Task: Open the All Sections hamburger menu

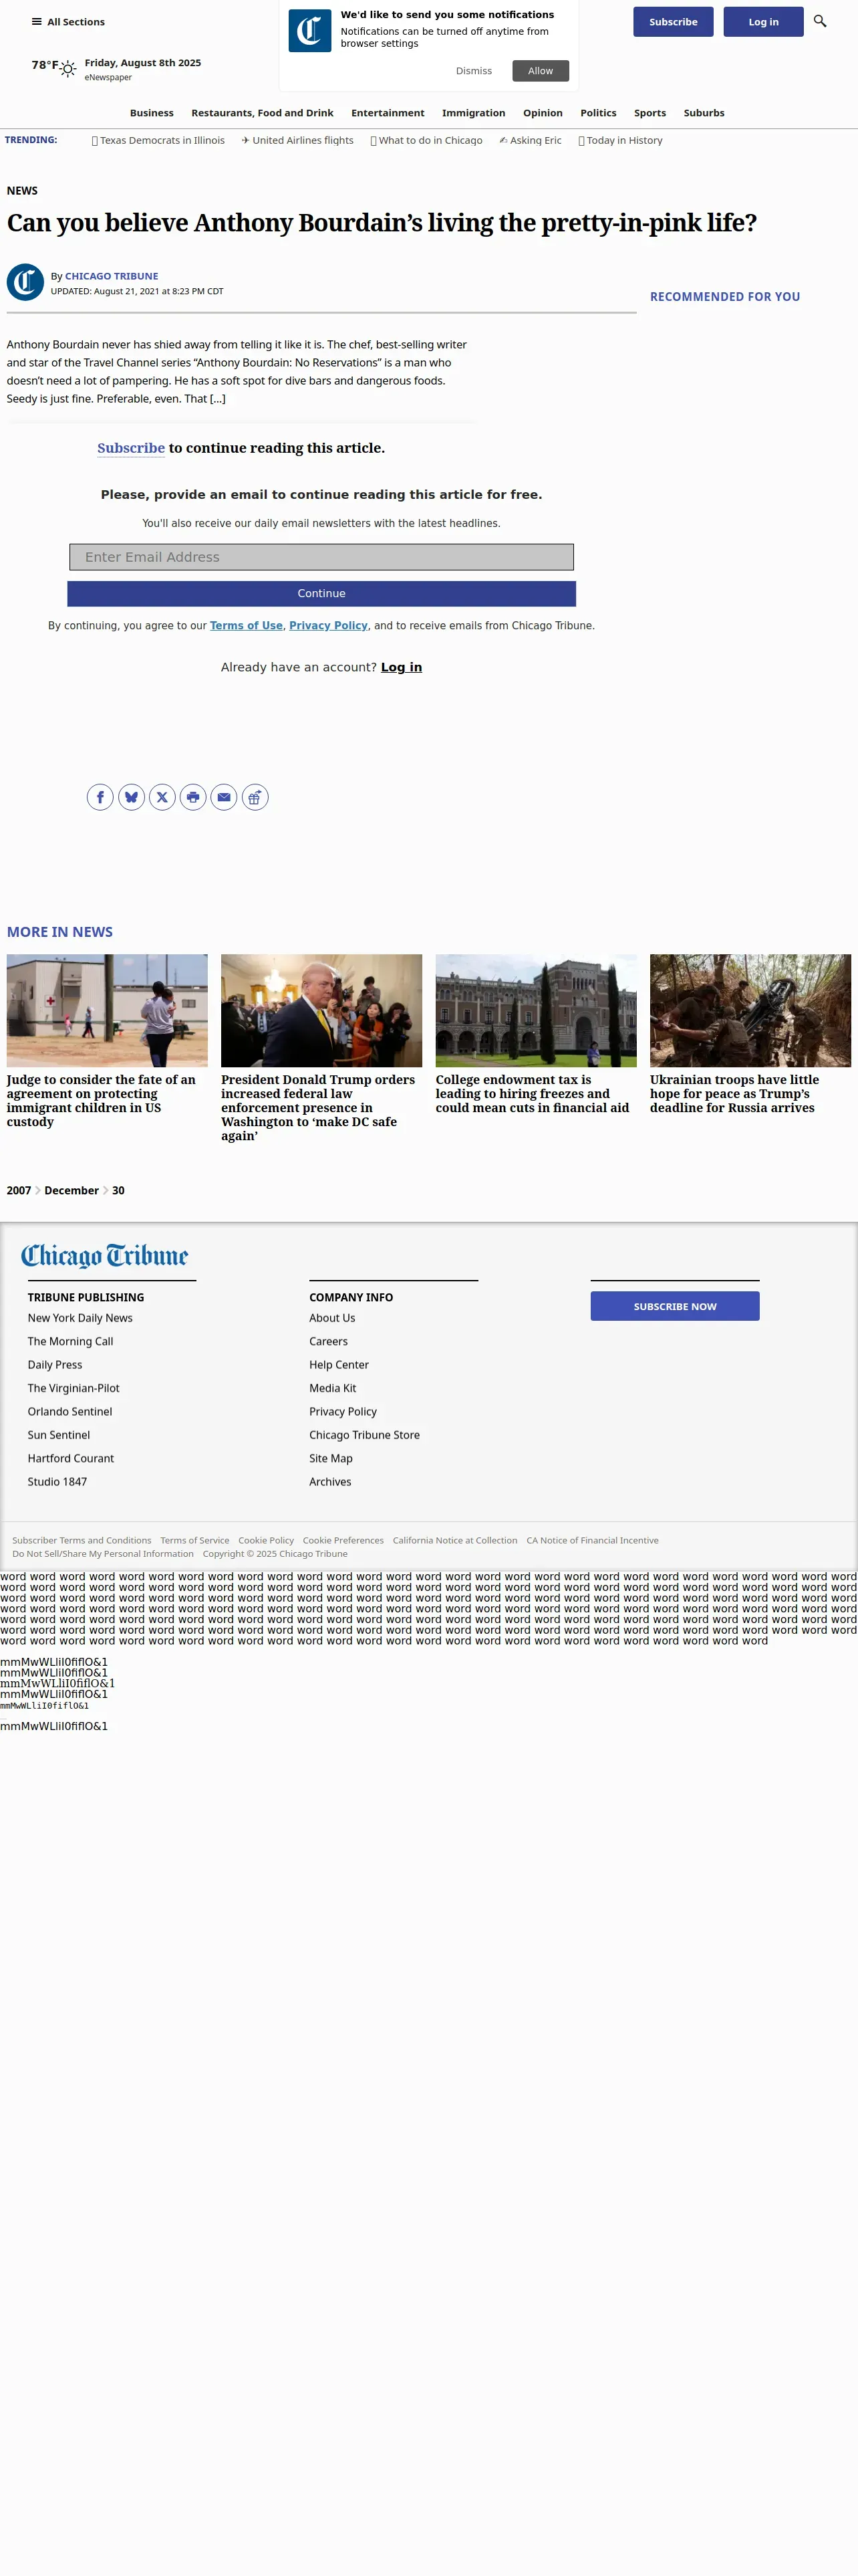Action: [68, 22]
